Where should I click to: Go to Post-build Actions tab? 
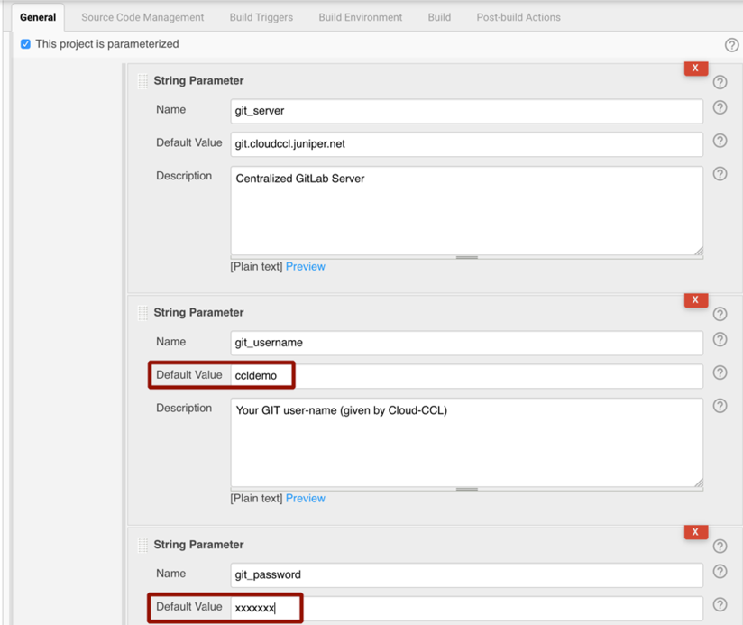click(518, 17)
